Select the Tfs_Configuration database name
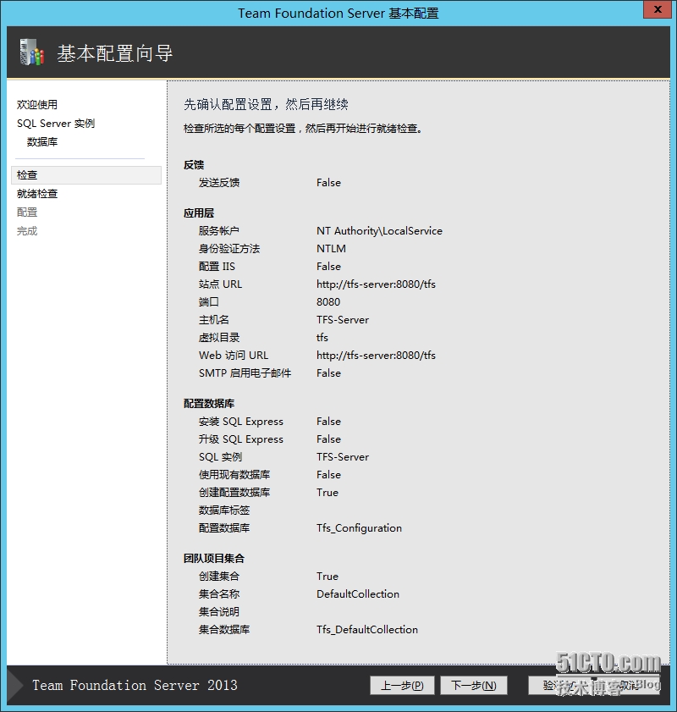 point(360,528)
